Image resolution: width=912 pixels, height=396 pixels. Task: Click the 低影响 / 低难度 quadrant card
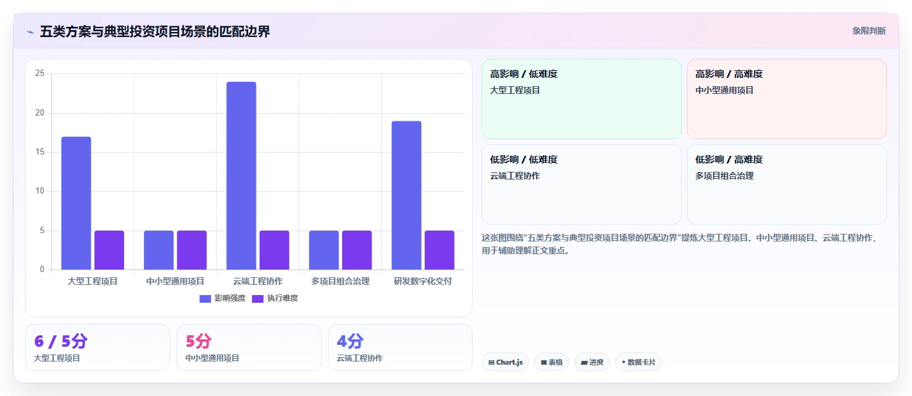pyautogui.click(x=581, y=185)
